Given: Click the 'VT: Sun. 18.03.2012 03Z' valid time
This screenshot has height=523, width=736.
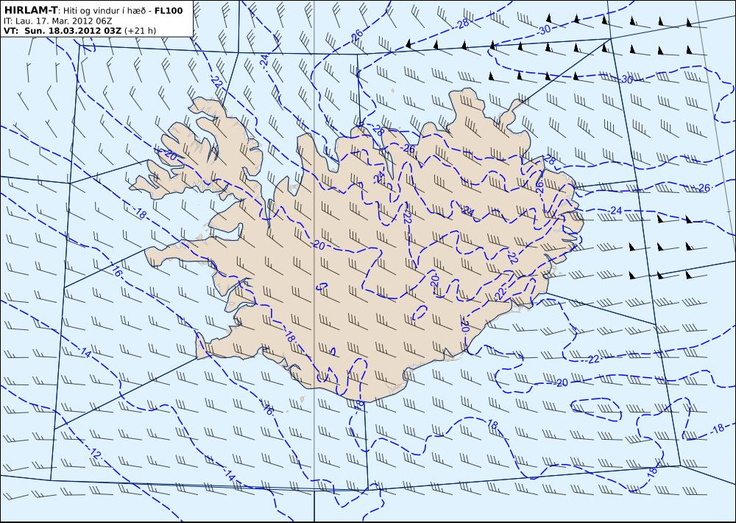Looking at the screenshot, I should pos(63,31).
